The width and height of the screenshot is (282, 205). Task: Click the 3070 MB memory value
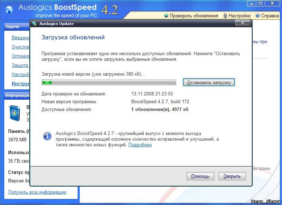click(17, 140)
